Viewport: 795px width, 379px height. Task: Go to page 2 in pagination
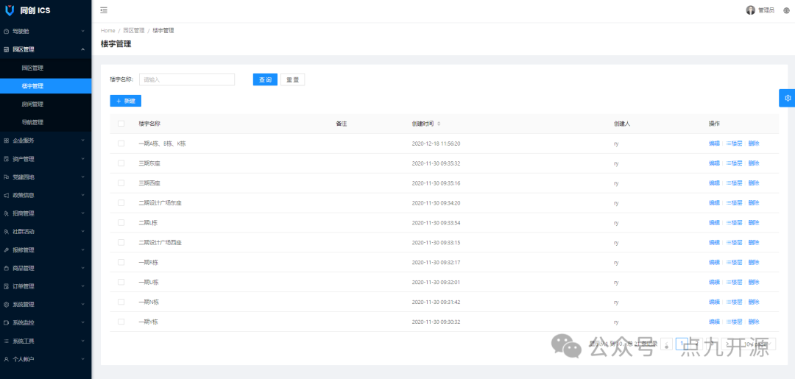coord(697,344)
